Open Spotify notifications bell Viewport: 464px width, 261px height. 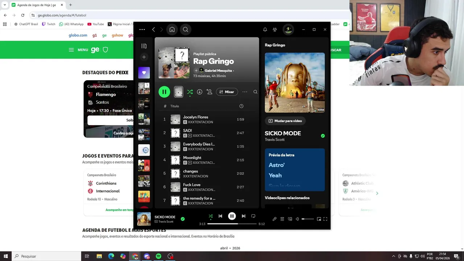click(265, 29)
